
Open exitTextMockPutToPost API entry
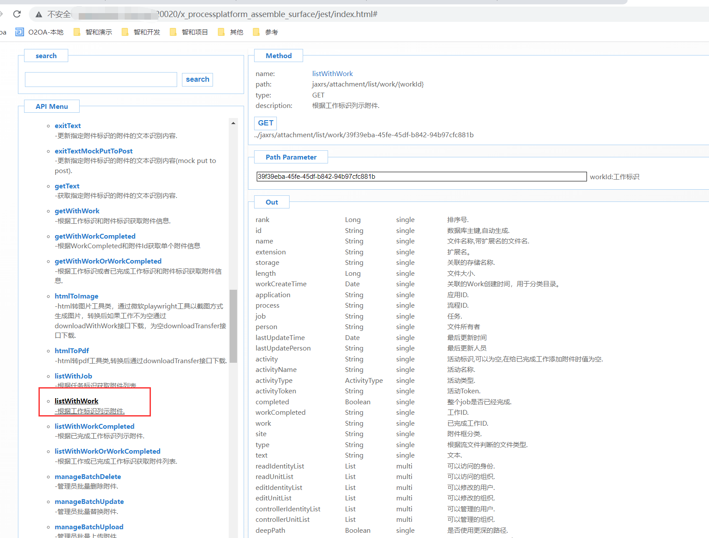[x=94, y=151]
